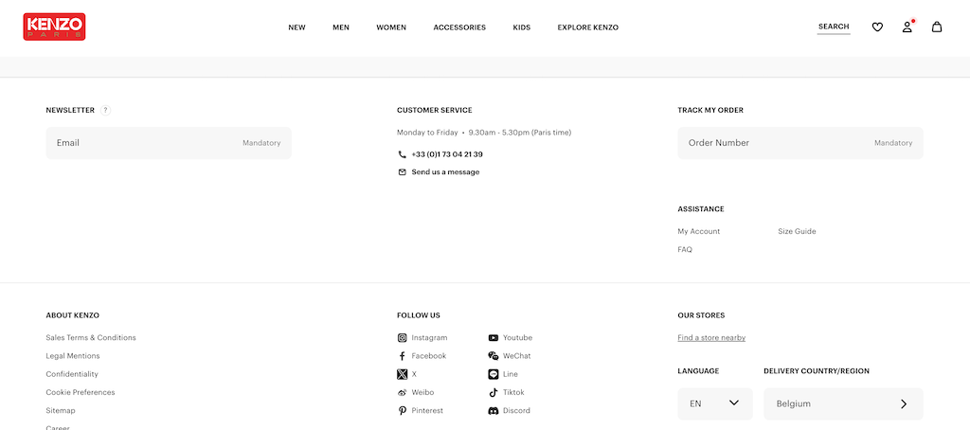Click the Discord text link

point(516,411)
